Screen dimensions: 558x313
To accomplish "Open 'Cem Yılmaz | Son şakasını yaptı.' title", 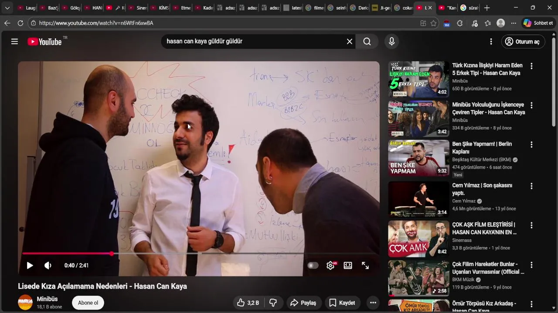I will [x=482, y=189].
